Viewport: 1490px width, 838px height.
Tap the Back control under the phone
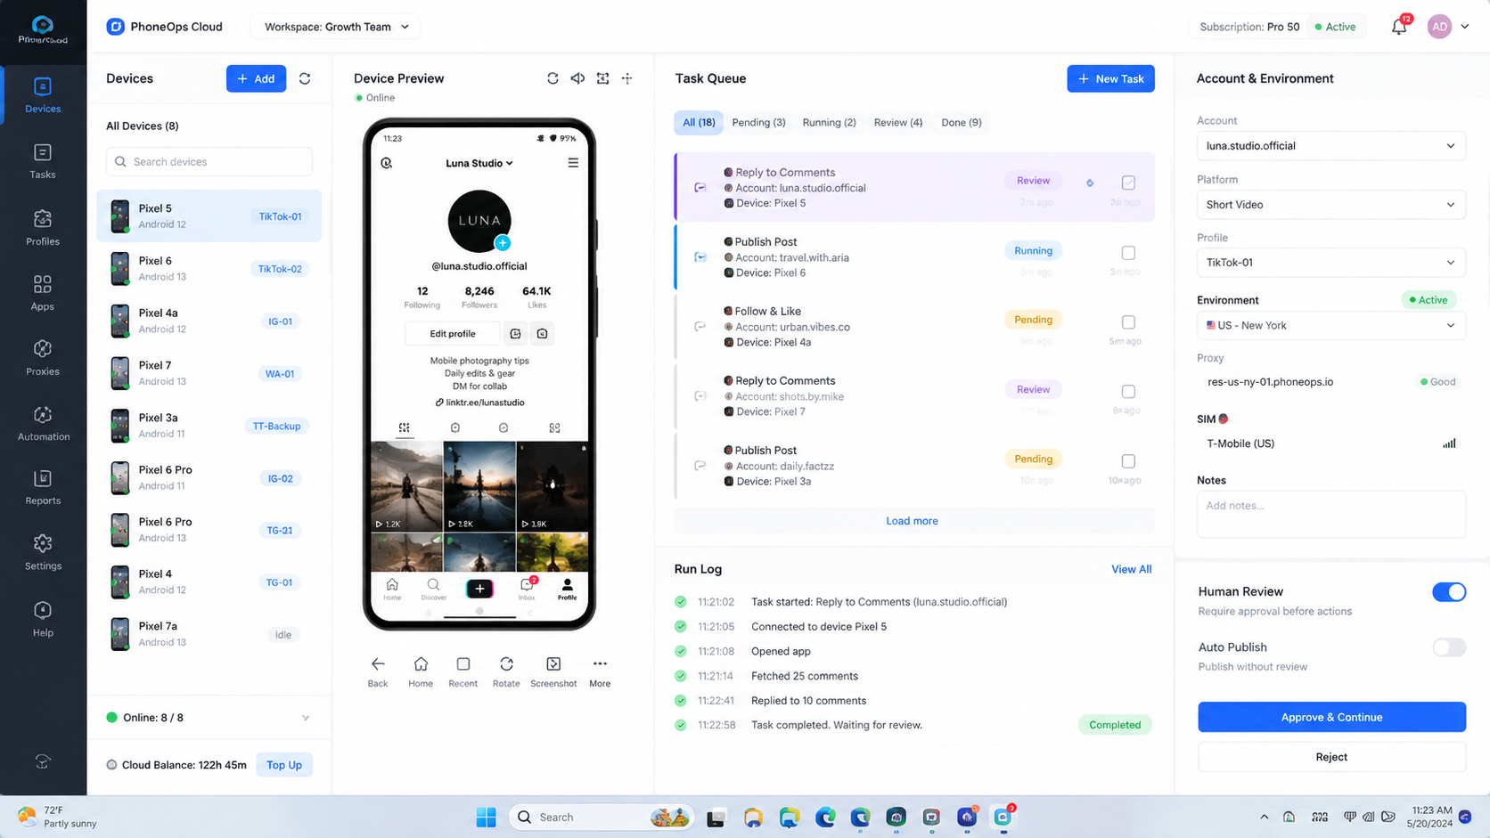point(378,671)
